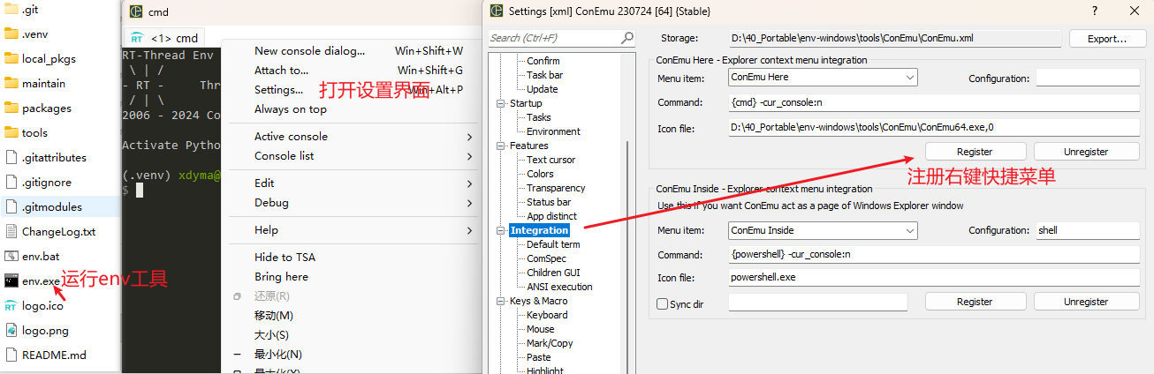Screen dimensions: 1154x374
Task: Click the {powershell} Command input field
Action: (x=934, y=255)
